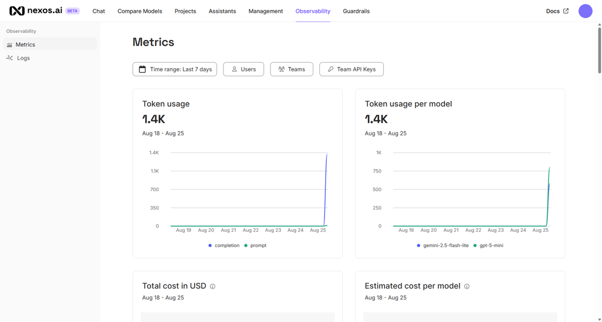Open Logs in the sidebar

coord(51,58)
